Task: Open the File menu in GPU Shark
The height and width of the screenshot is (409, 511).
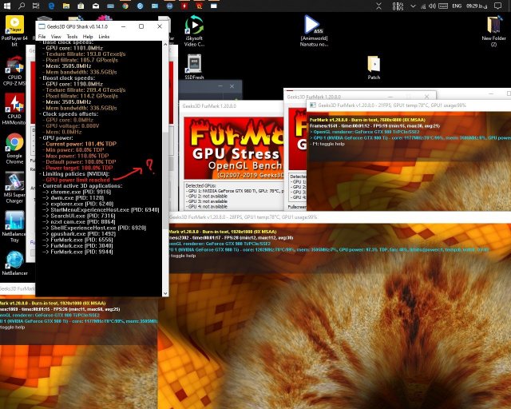Action: 43,37
